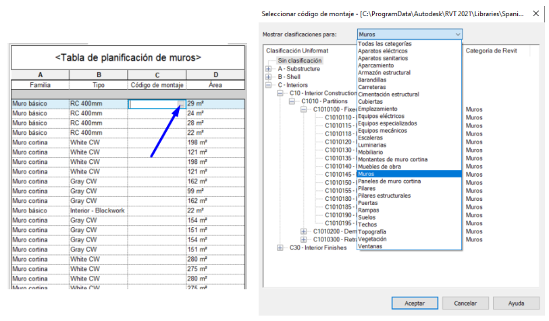This screenshot has height=321, width=549.
Task: Click the Familia column header
Action: tap(41, 85)
